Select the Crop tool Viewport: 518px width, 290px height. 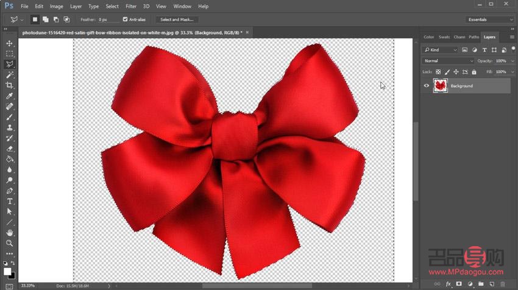[x=10, y=85]
